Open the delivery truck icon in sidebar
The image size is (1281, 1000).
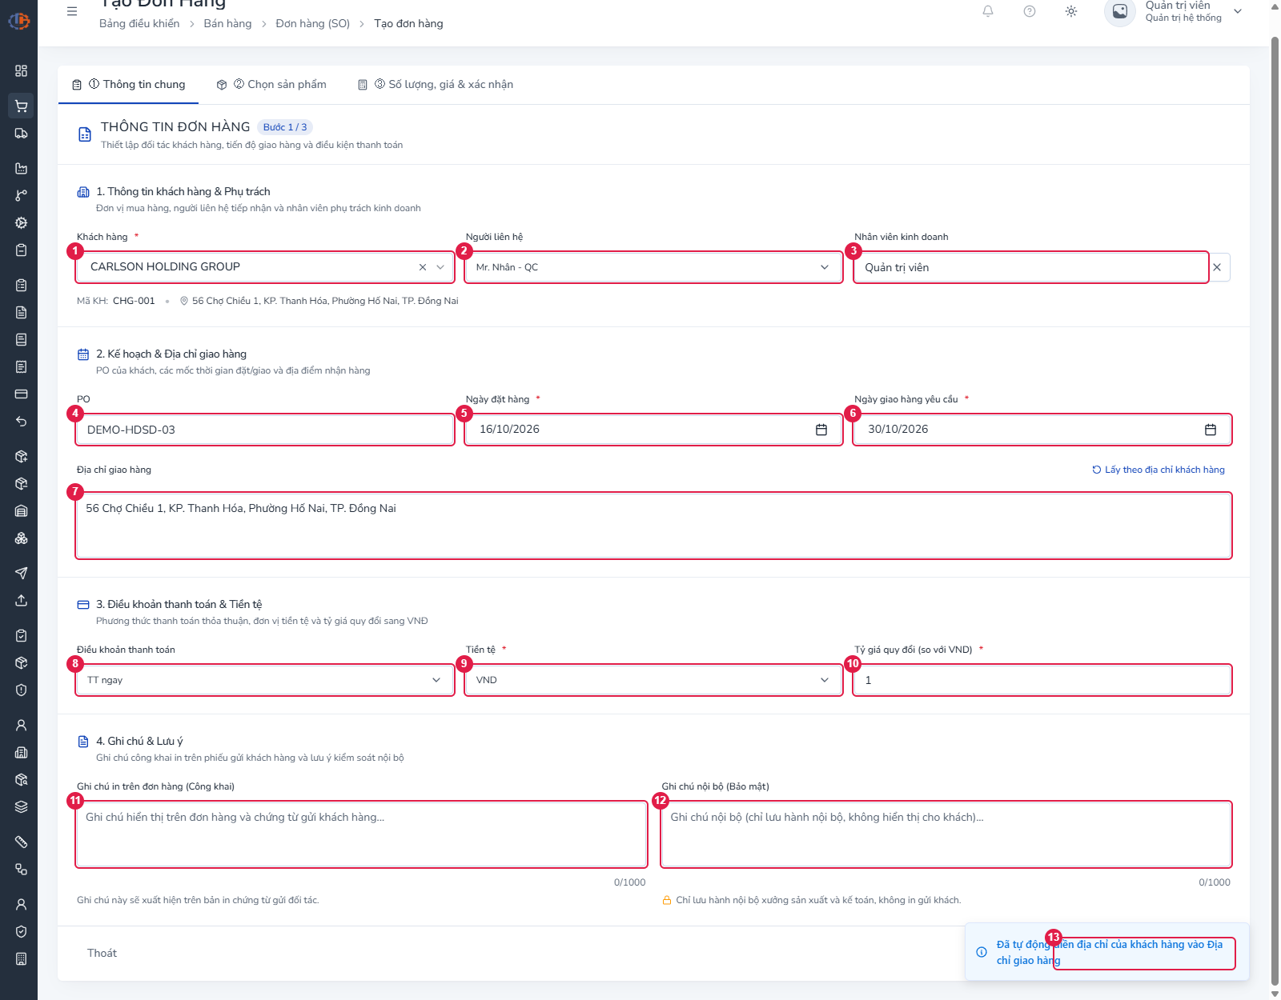point(22,134)
